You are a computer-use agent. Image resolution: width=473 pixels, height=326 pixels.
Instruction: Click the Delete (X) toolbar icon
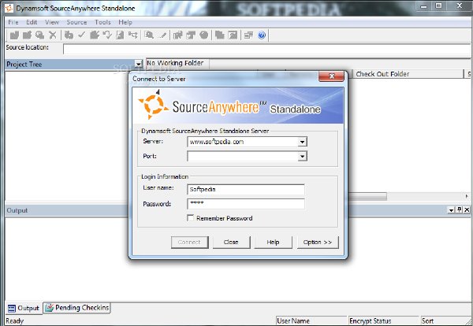pos(53,35)
